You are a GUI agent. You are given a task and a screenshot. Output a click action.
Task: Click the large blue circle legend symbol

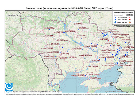click(115, 19)
